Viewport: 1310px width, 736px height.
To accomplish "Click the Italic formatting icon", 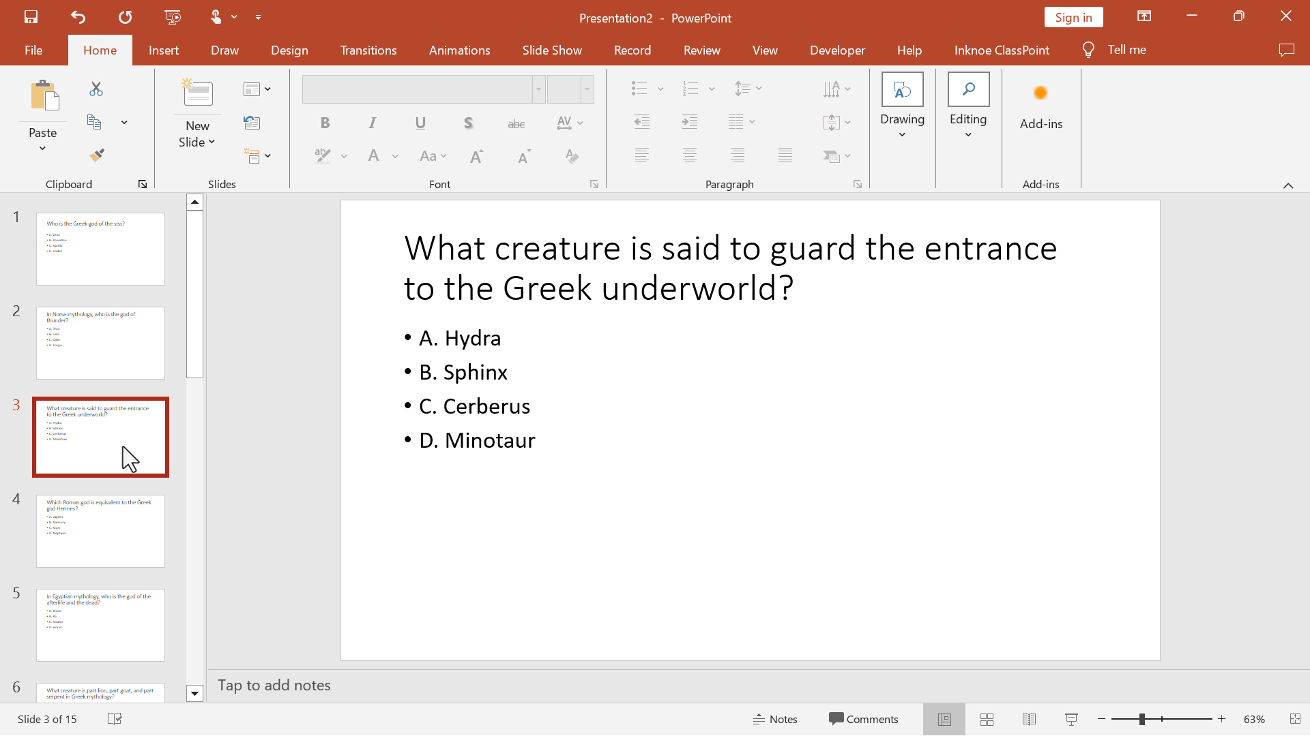I will (x=373, y=122).
